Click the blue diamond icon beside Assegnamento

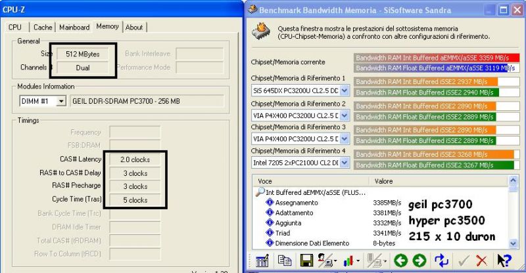(270, 202)
